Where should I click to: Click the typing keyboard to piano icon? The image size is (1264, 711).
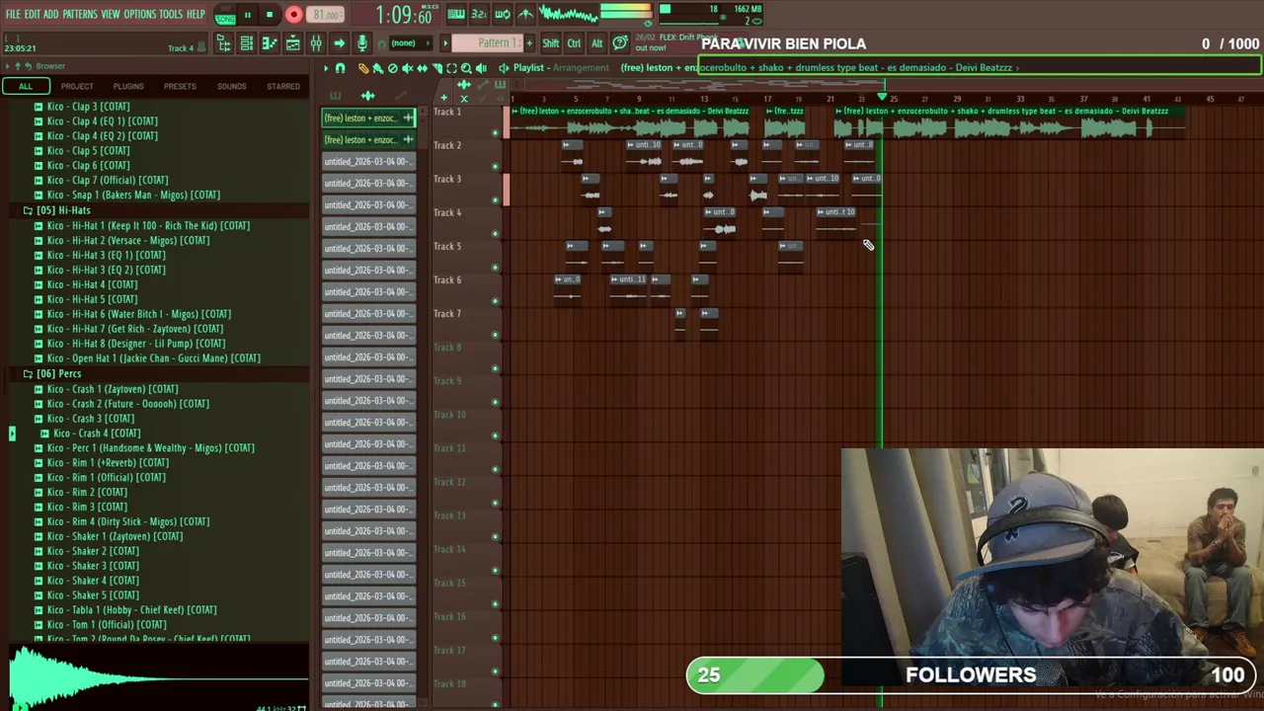[455, 14]
